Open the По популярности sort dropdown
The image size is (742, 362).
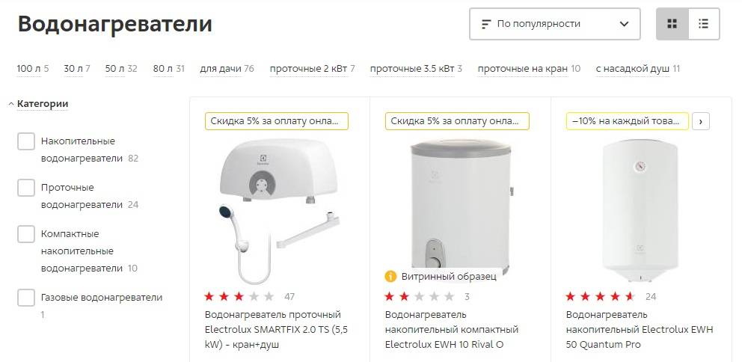[554, 24]
